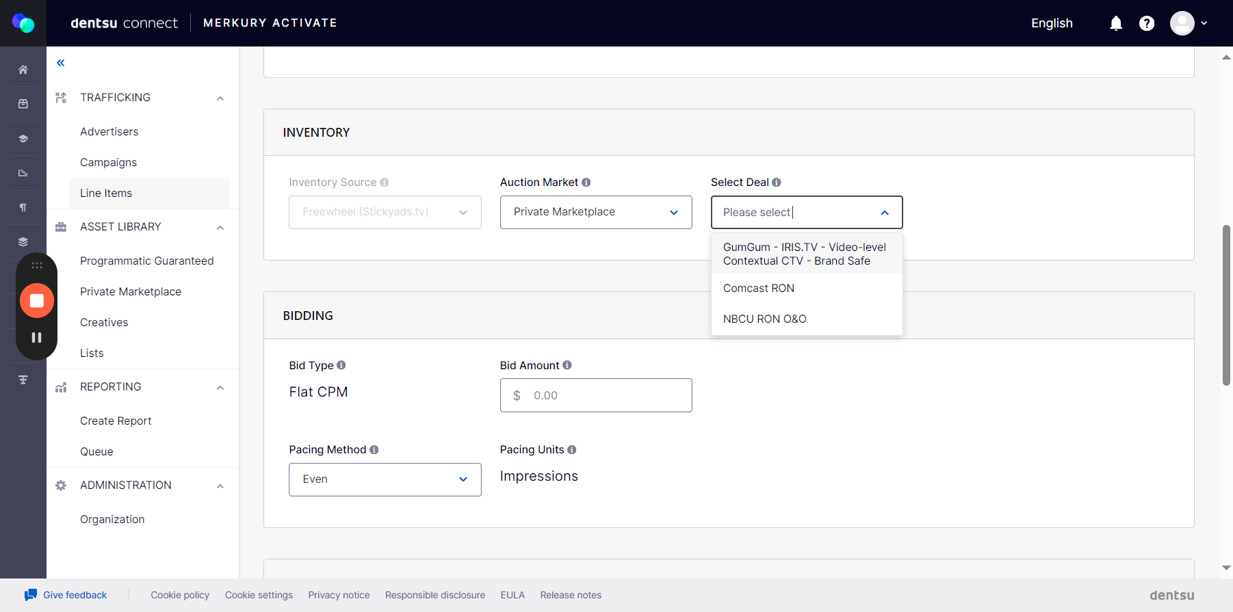Click the box icon in left rail
This screenshot has width=1233, height=612.
23,104
